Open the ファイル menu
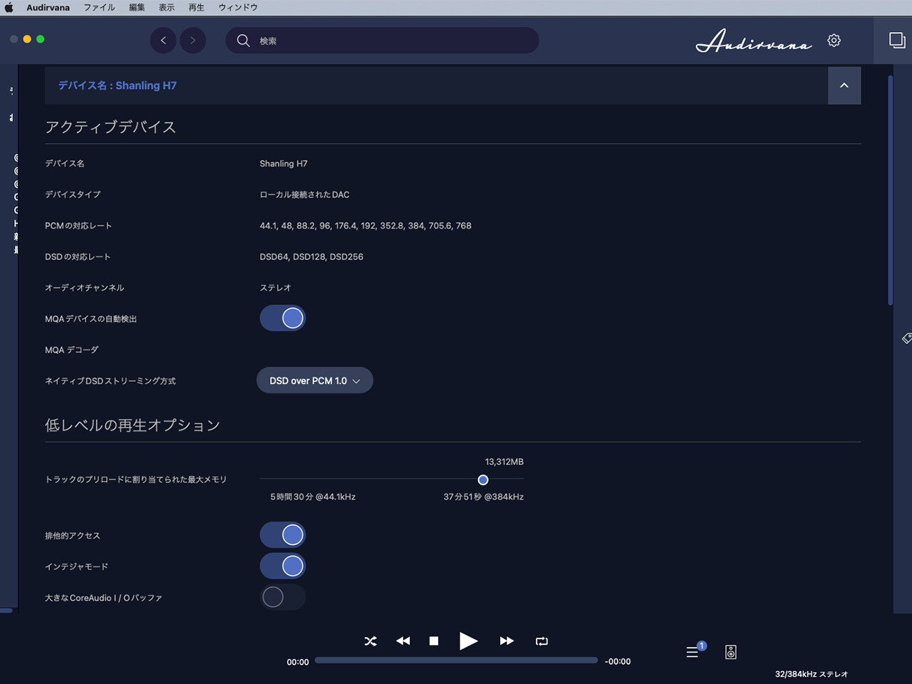The width and height of the screenshot is (912, 684). click(99, 7)
